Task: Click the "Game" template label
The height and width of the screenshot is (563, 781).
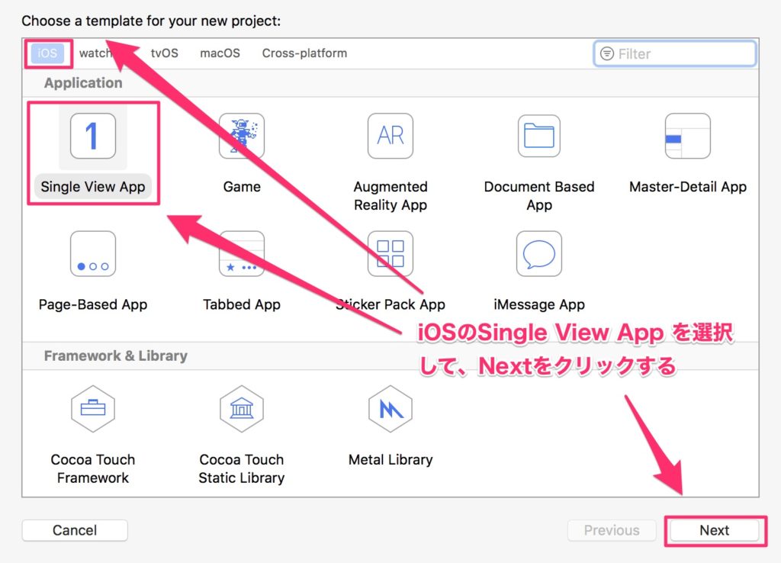Action: click(x=242, y=187)
